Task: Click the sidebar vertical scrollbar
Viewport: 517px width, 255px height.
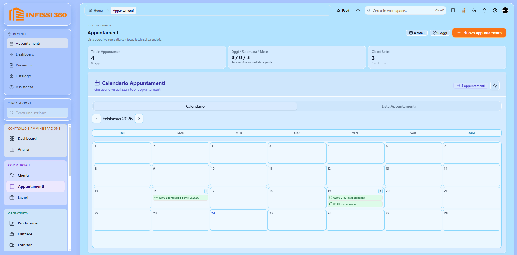Action: 70,188
